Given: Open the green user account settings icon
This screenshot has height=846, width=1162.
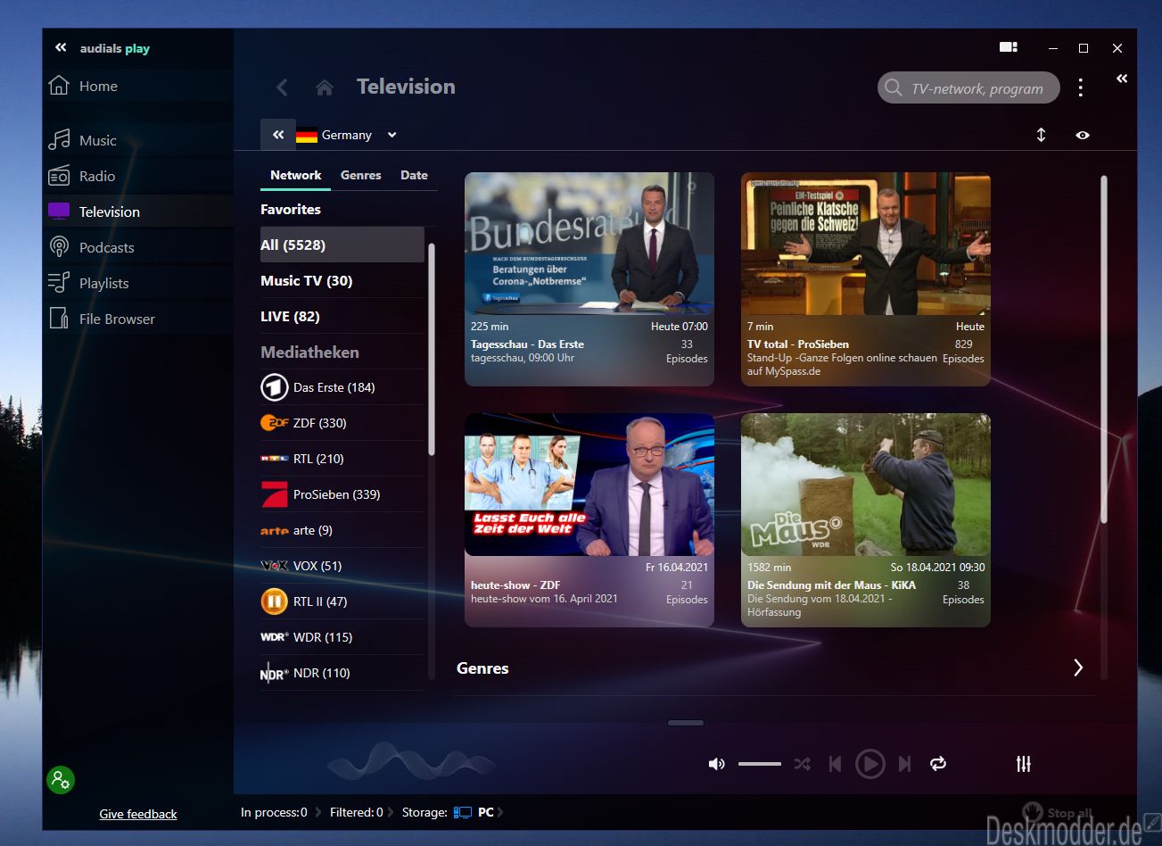Looking at the screenshot, I should [61, 780].
